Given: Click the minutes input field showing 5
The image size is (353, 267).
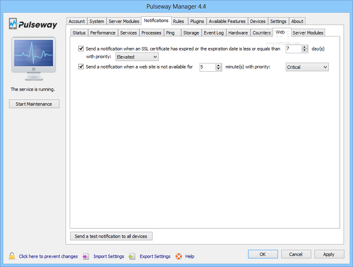Looking at the screenshot, I should coord(207,67).
